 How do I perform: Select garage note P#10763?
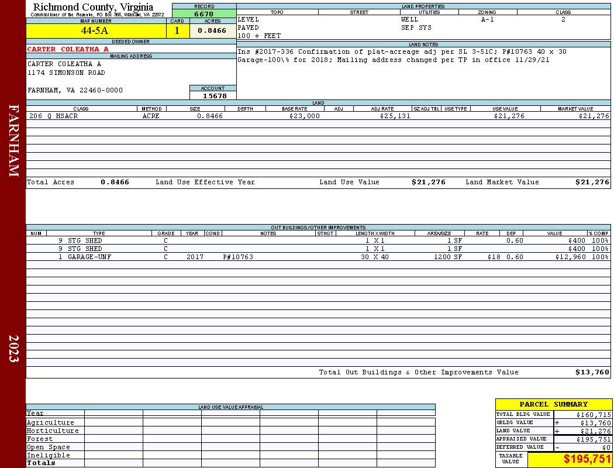(x=238, y=257)
